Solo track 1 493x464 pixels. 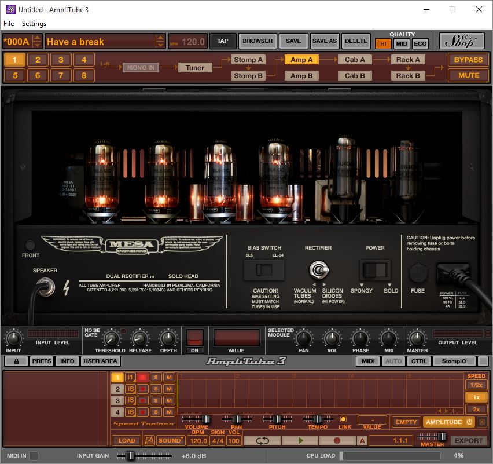click(156, 377)
